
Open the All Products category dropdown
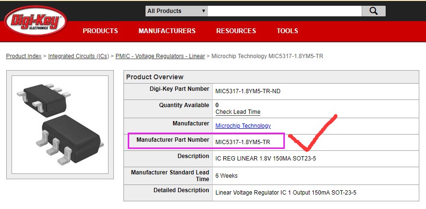point(177,11)
